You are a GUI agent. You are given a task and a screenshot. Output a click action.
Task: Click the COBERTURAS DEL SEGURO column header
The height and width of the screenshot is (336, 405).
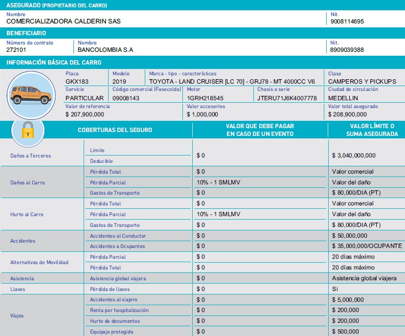pos(115,130)
